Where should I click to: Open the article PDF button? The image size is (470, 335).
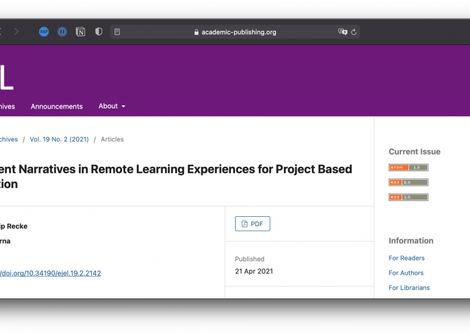click(x=252, y=224)
